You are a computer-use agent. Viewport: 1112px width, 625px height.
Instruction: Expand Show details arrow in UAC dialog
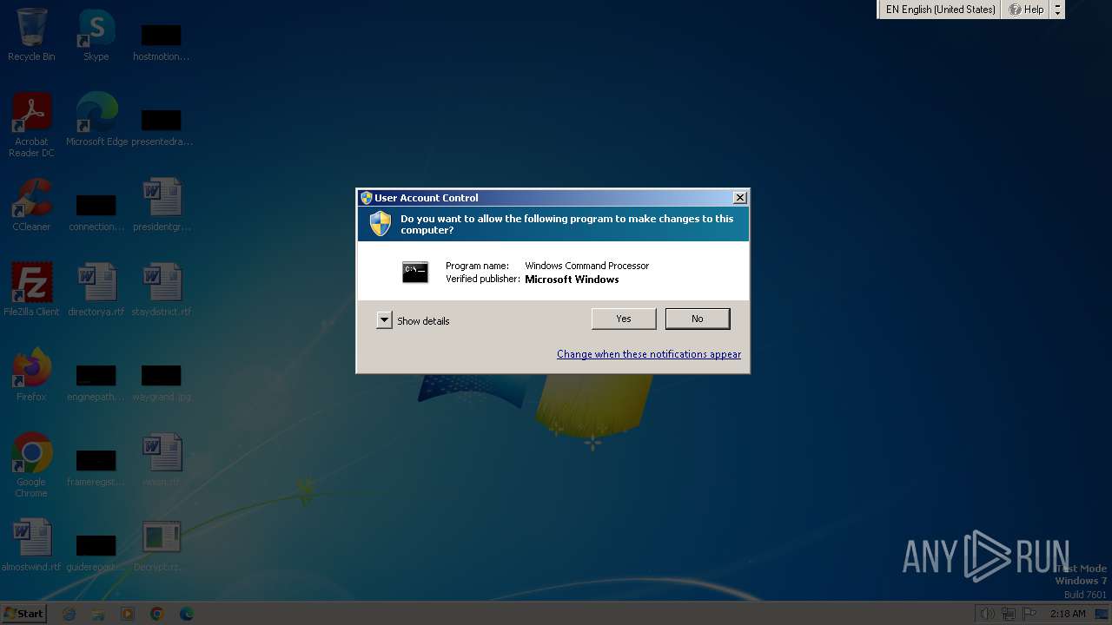[x=384, y=320]
